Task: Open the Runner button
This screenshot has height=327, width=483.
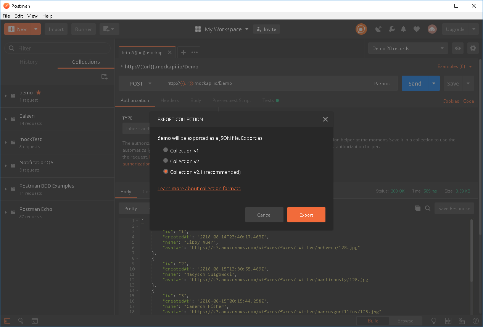Action: 84,29
